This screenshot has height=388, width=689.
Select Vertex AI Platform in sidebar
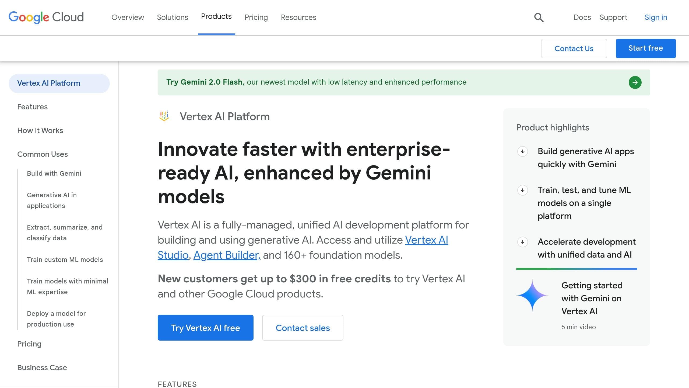point(59,83)
